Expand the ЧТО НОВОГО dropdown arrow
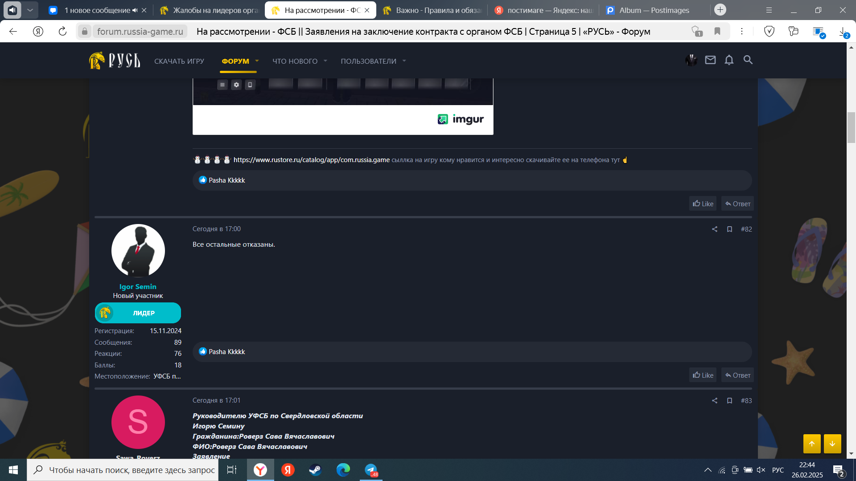This screenshot has width=856, height=481. click(x=325, y=61)
